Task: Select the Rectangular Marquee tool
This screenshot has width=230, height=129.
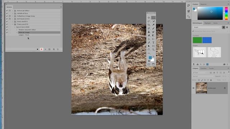Action: point(153,18)
